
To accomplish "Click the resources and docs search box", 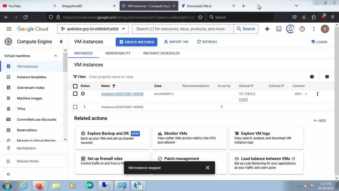I will click(183, 29).
